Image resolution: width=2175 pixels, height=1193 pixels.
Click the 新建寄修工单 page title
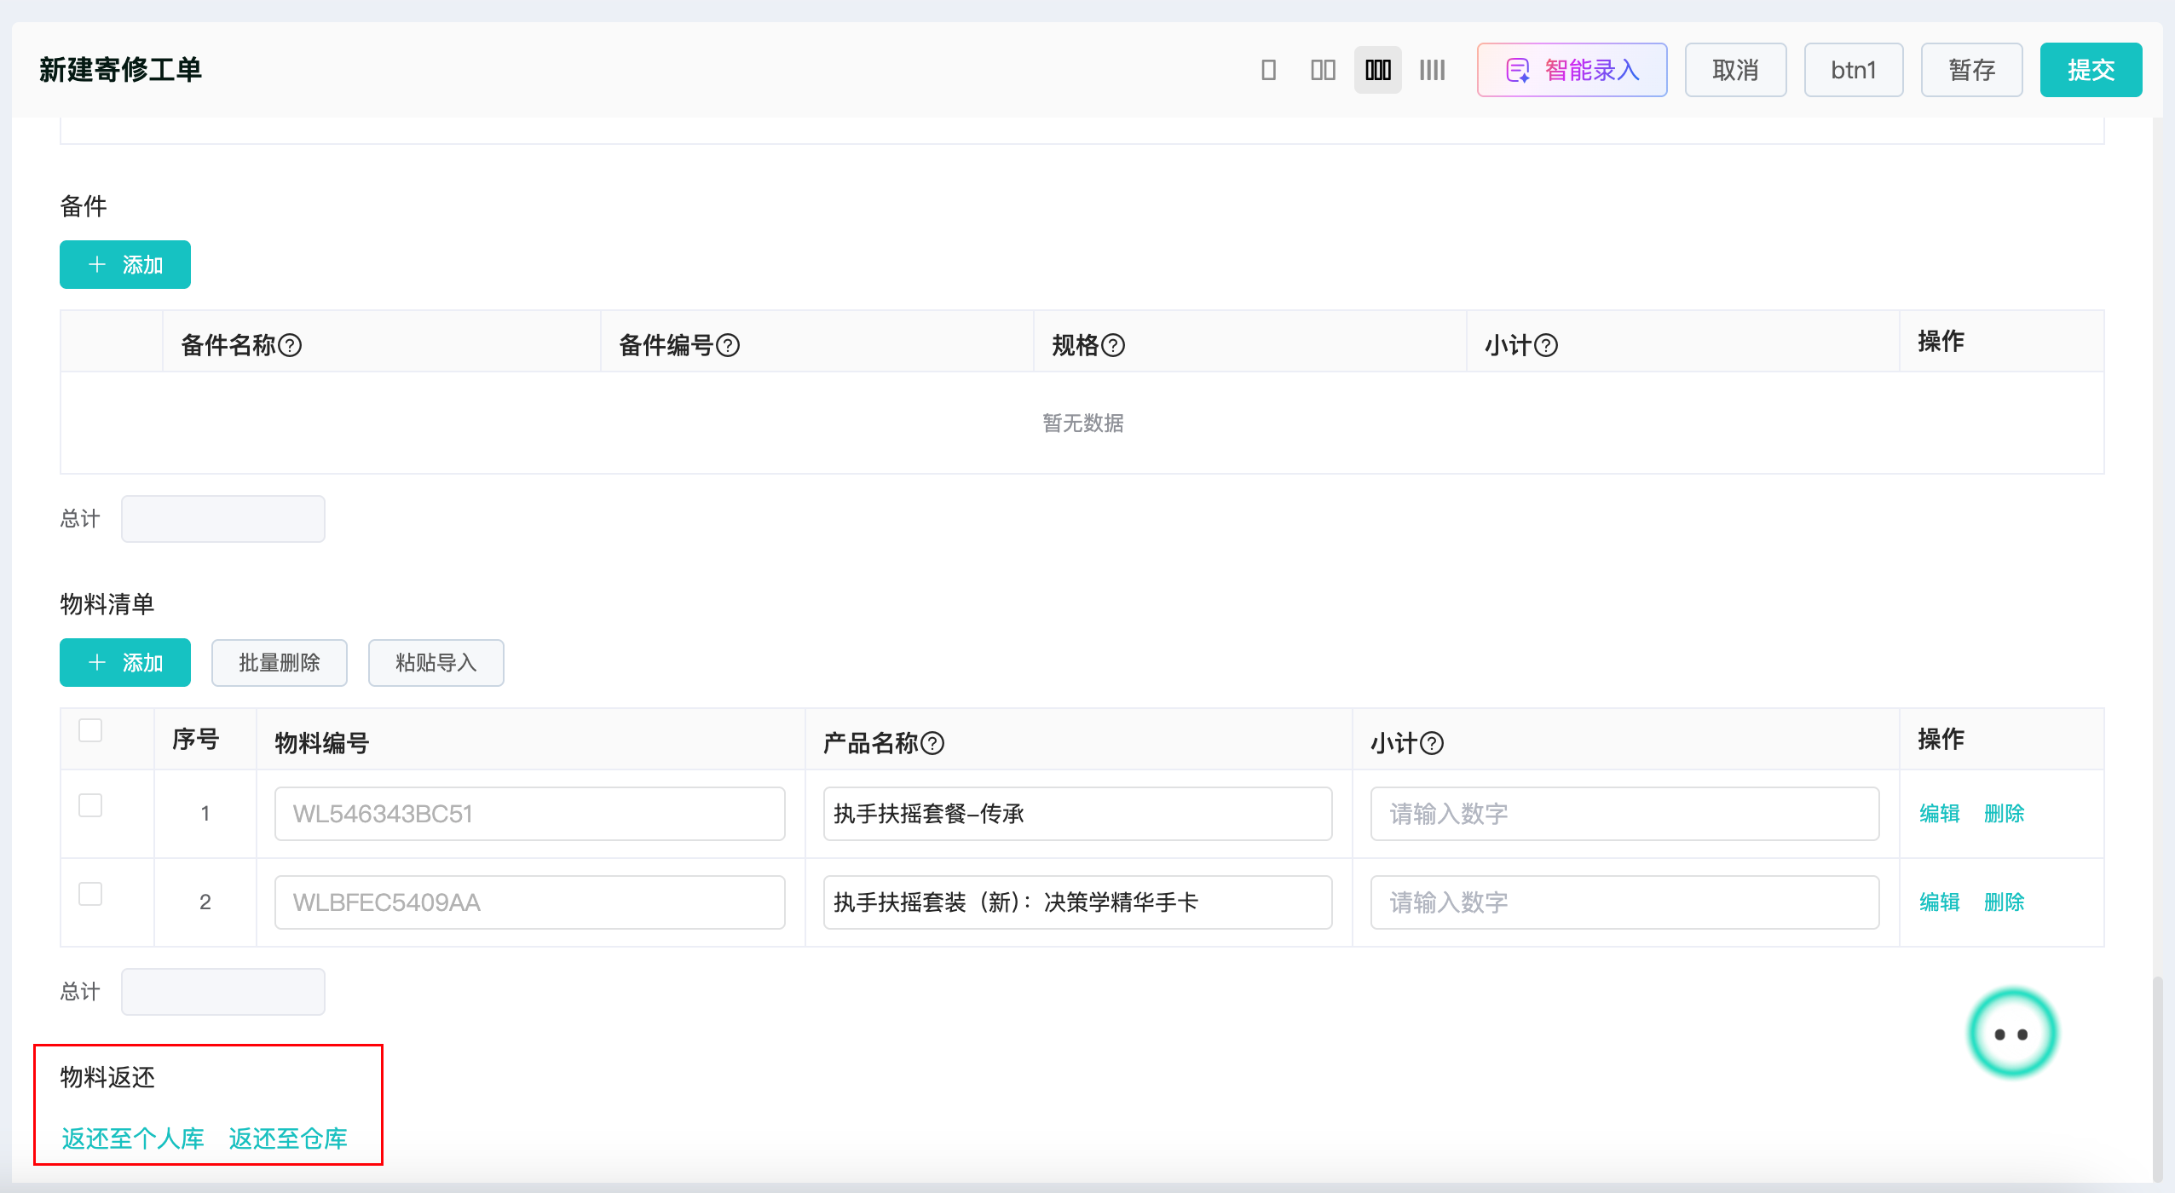pos(120,70)
